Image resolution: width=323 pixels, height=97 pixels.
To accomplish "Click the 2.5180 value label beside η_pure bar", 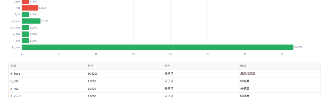I will point(45,21).
